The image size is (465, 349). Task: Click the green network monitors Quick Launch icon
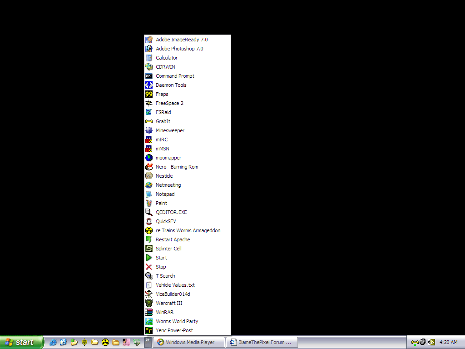pos(137,342)
